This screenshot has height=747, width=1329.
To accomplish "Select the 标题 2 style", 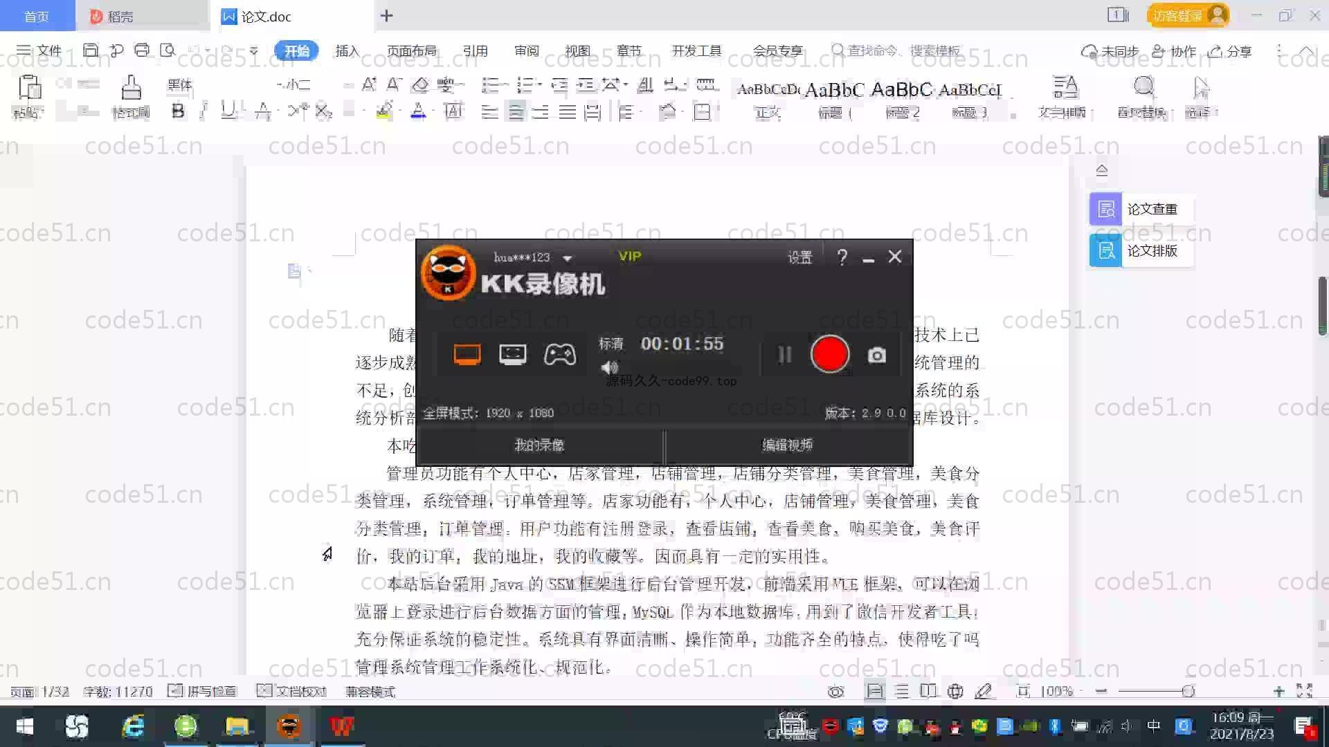I will [902, 99].
